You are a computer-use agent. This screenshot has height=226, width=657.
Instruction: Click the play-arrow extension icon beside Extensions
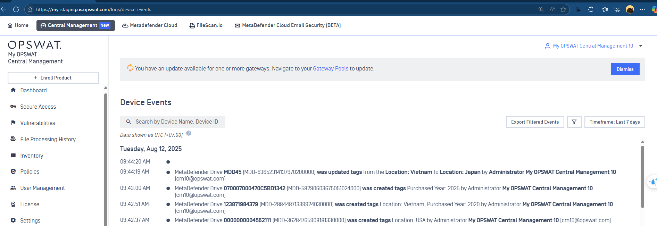click(578, 9)
